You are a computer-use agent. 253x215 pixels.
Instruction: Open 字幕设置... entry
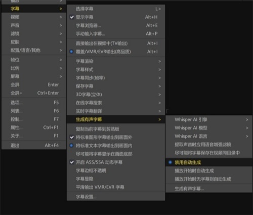pyautogui.click(x=116, y=197)
